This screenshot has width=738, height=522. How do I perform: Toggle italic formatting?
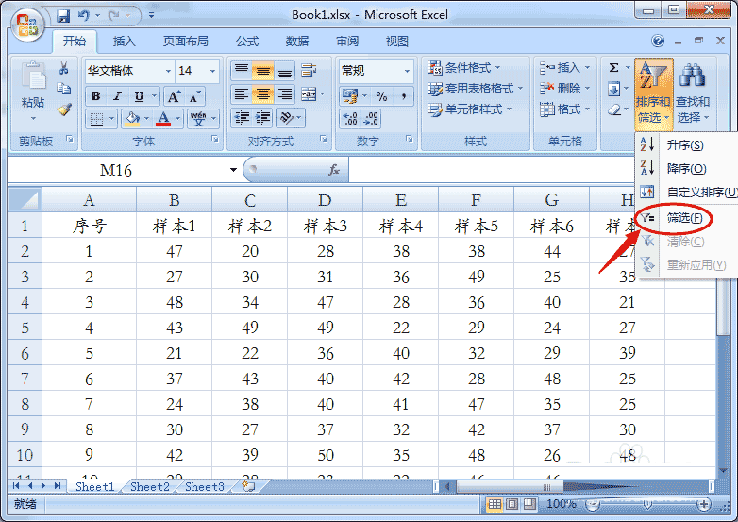coord(117,96)
